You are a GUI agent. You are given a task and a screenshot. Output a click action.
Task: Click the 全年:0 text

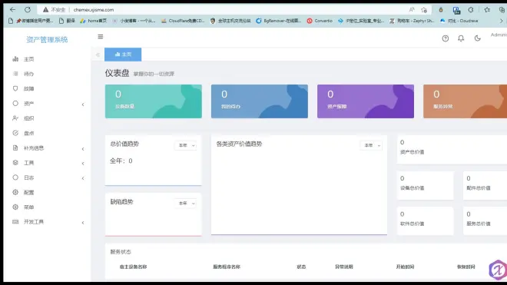121,161
